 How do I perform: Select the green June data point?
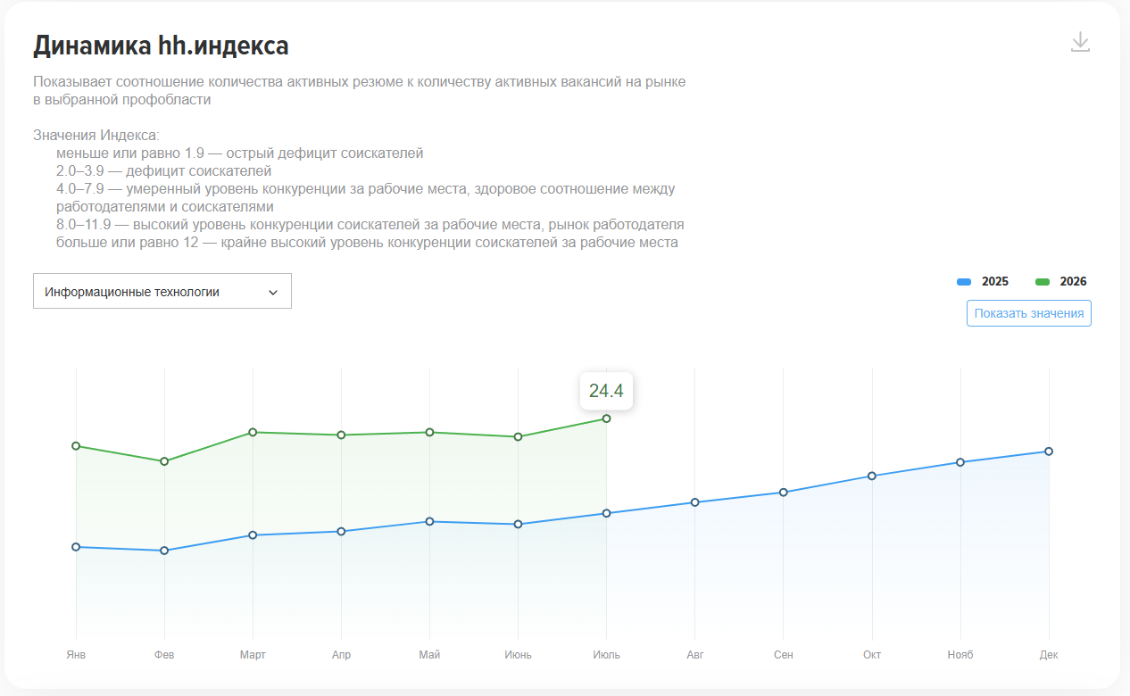click(518, 436)
